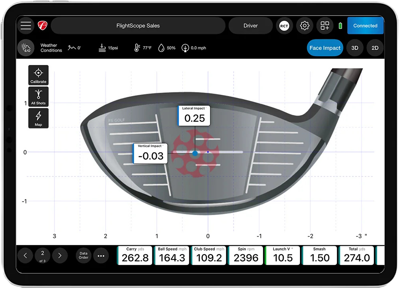Switch to the 2D view
The image size is (399, 288).
pos(375,48)
